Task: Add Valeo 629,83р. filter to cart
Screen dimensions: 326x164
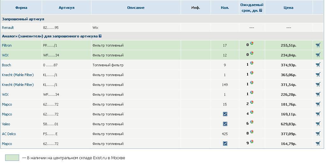Action: tap(318, 124)
